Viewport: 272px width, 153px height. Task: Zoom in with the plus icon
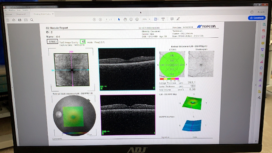137,19
